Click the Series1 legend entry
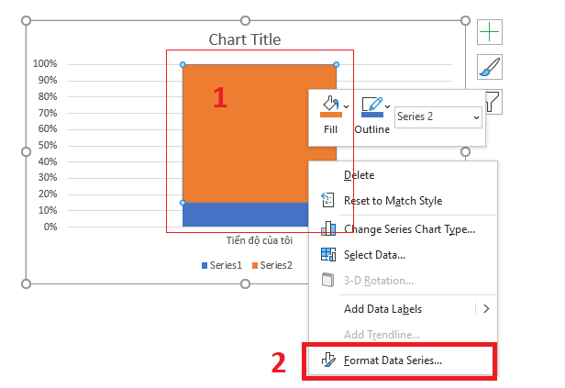The image size is (565, 388). [x=222, y=265]
